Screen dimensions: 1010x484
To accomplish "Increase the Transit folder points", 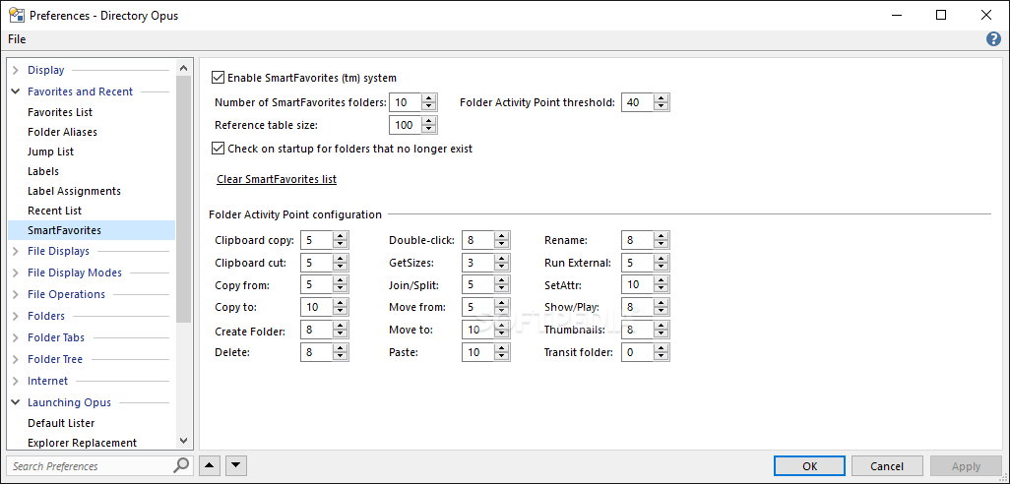I will click(x=662, y=349).
